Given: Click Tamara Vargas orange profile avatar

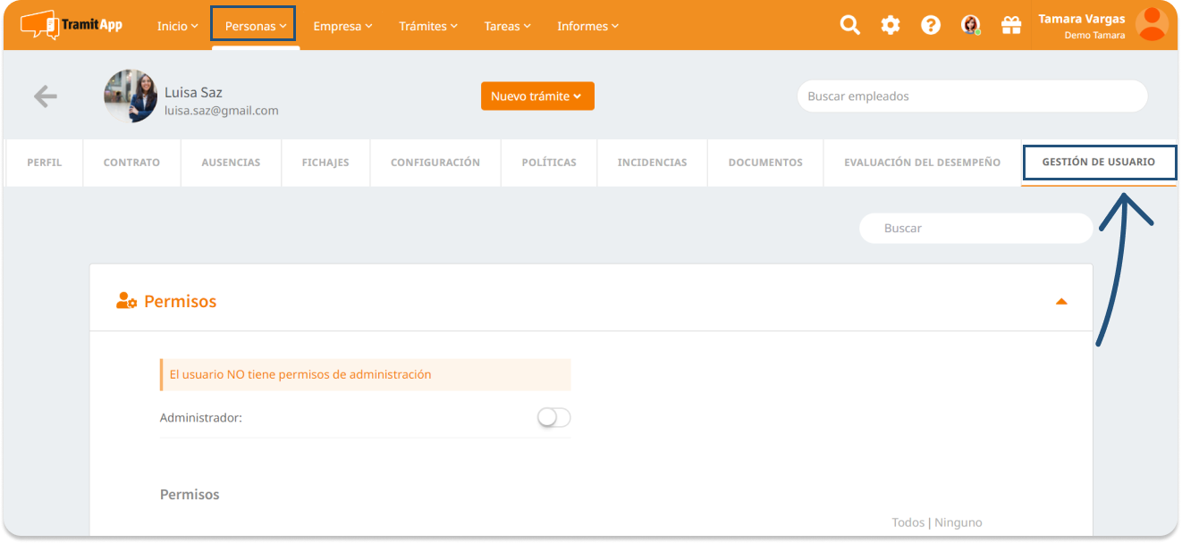Looking at the screenshot, I should point(1152,24).
